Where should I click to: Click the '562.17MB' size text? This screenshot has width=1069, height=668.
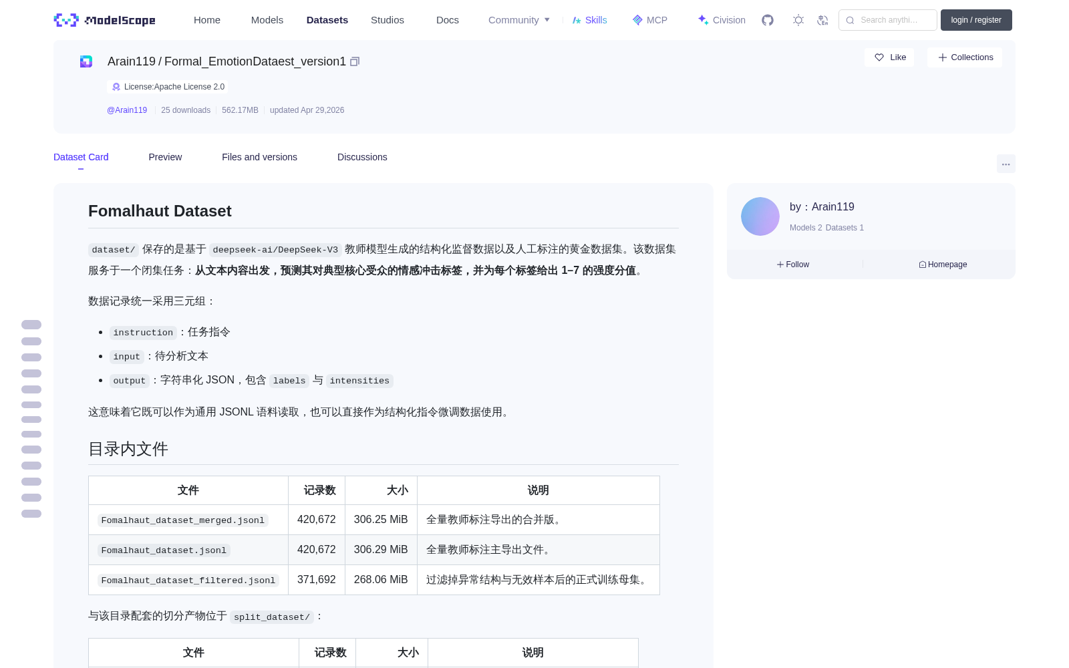tap(240, 110)
